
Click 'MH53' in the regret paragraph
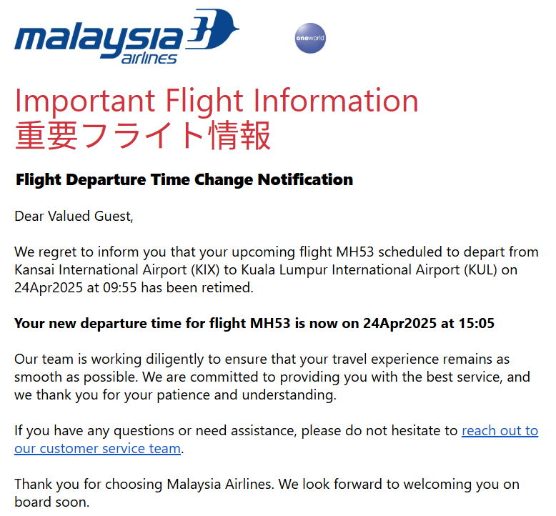tap(355, 252)
